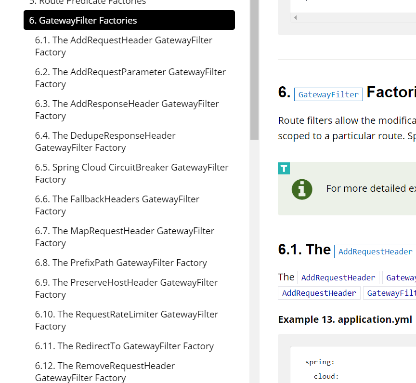Open 6.5 Spring Cloud CircuitBreaker section
416x383 pixels.
click(131, 173)
